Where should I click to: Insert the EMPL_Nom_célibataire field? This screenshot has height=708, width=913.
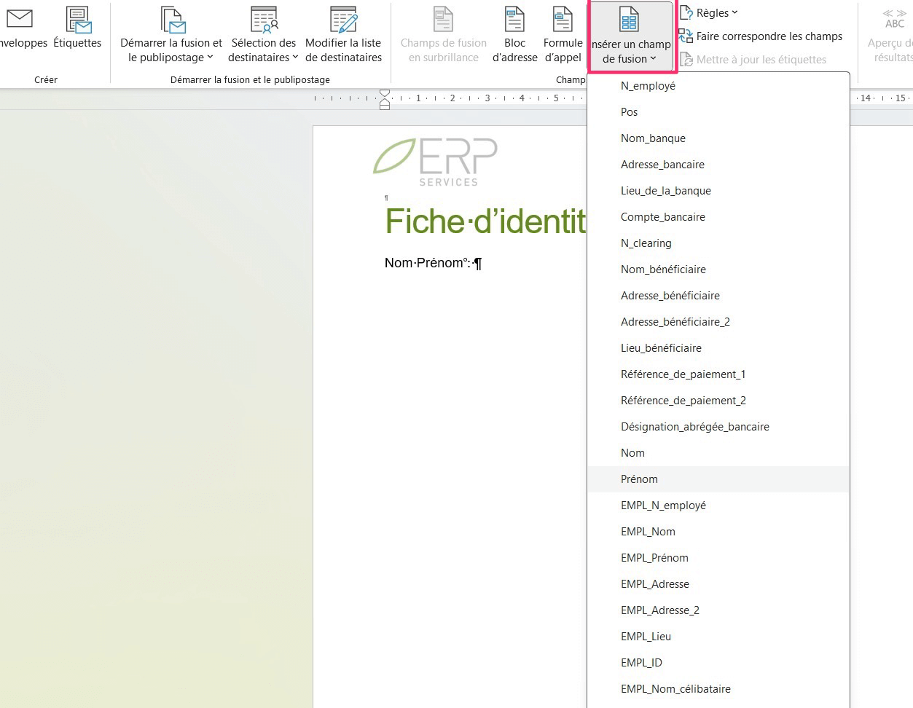pyautogui.click(x=675, y=689)
